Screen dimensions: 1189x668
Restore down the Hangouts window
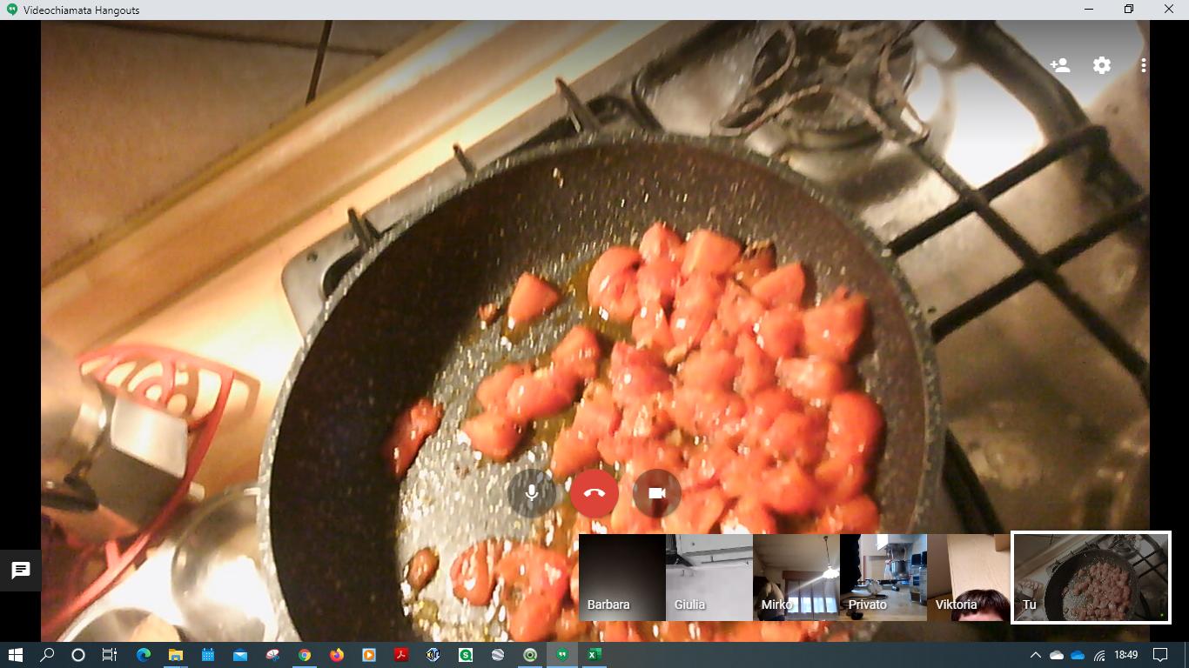coord(1129,10)
